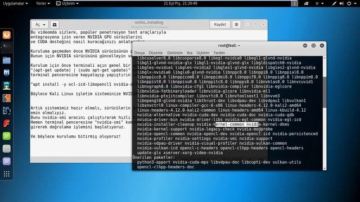This screenshot has height=202, width=360.
Task: Expand the Aç dropdown in gedit
Action: (x=40, y=25)
